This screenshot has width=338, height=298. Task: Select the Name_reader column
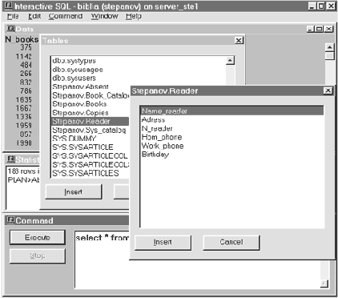point(231,111)
